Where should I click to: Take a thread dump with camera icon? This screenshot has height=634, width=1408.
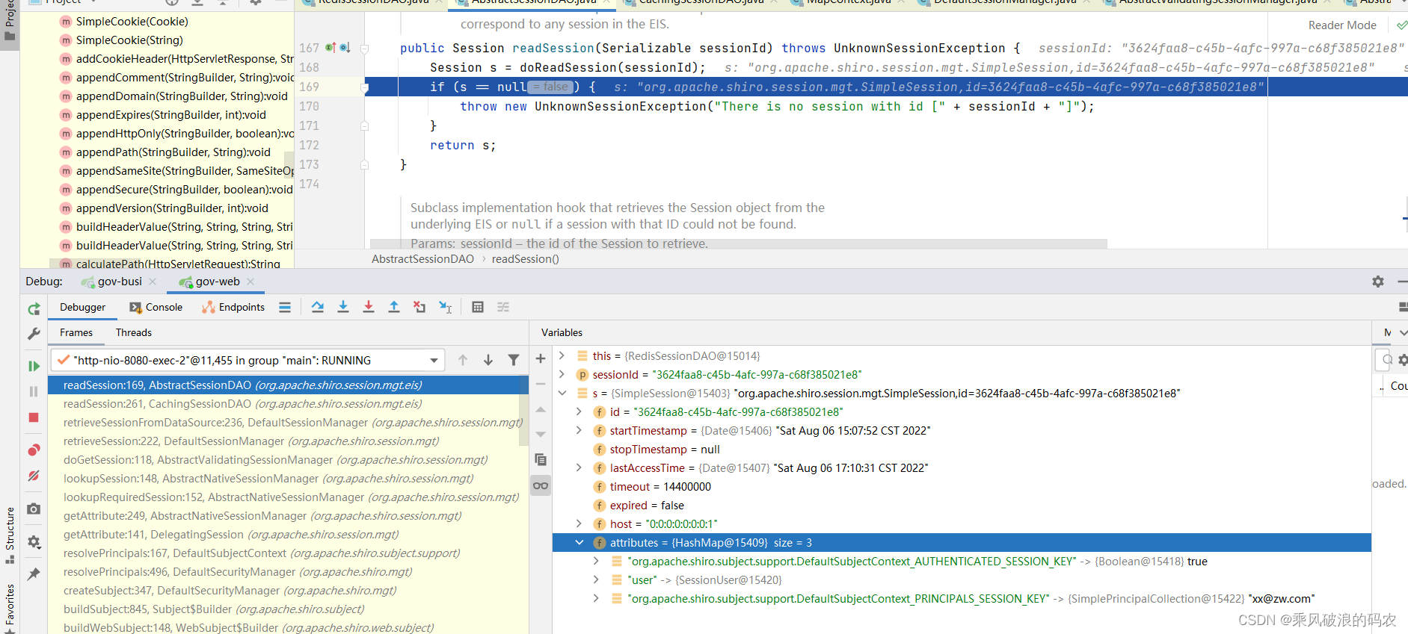pos(34,509)
